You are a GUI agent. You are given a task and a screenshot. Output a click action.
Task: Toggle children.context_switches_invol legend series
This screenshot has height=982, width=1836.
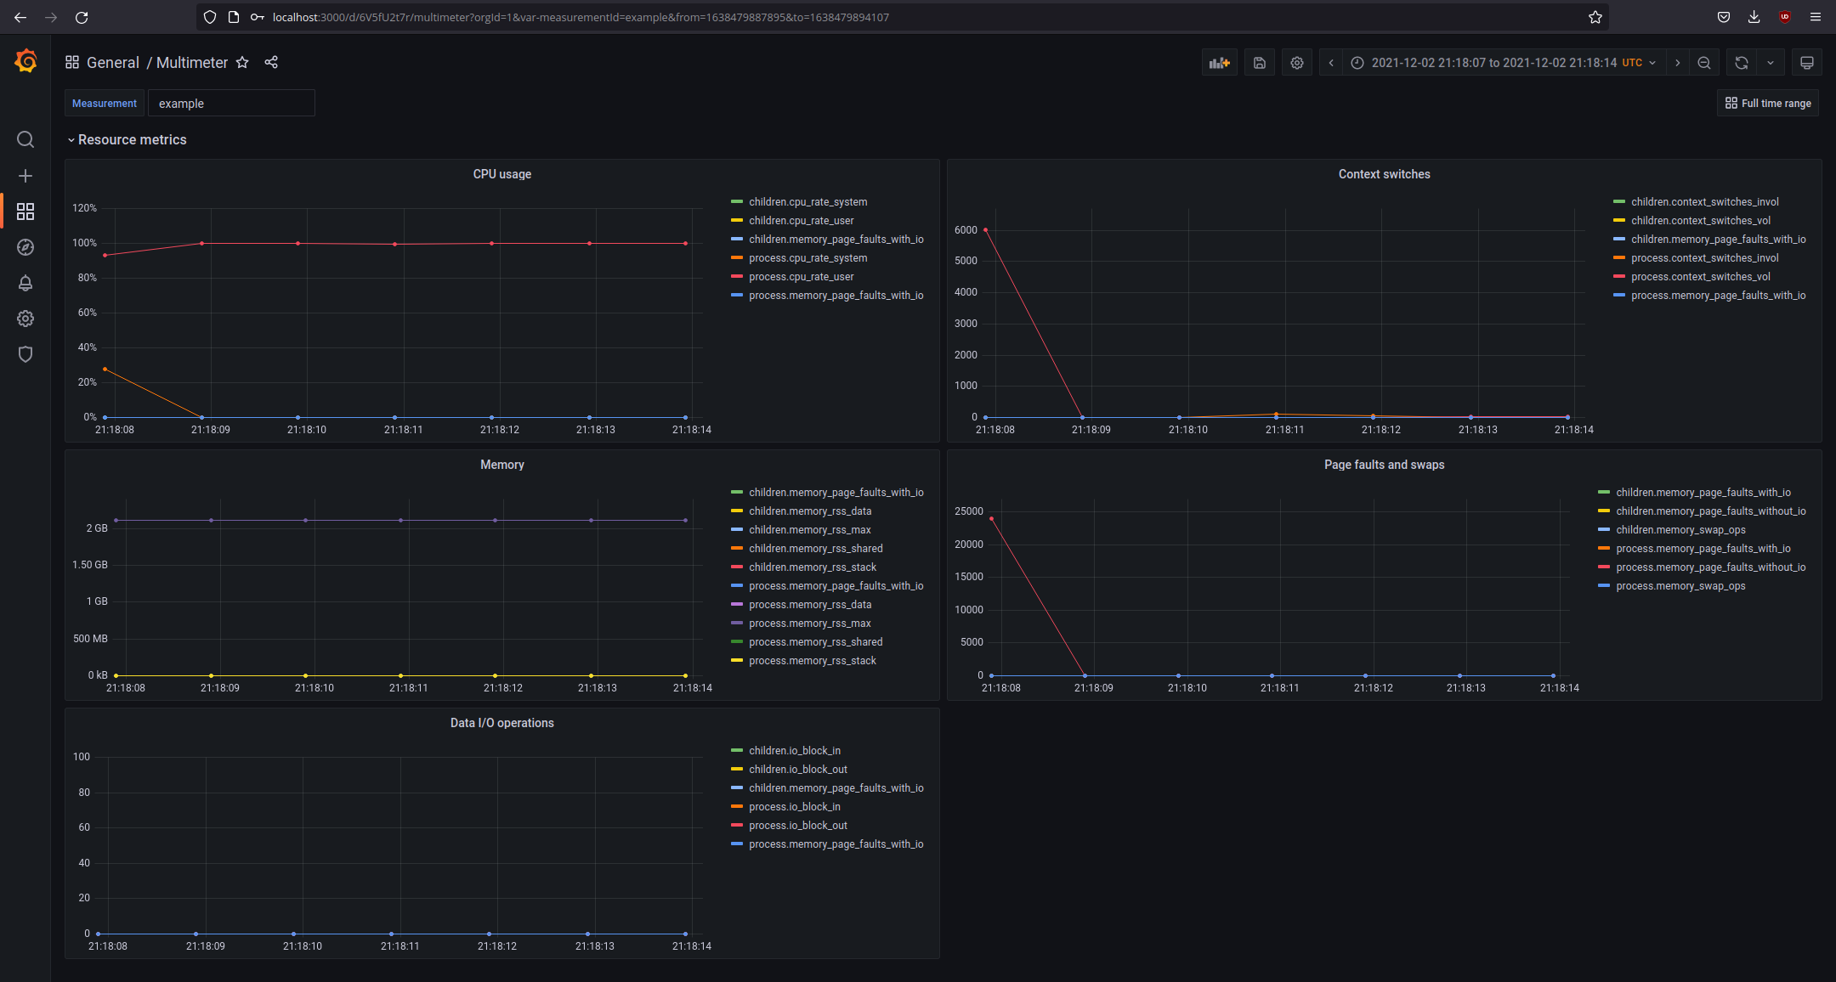[1704, 202]
